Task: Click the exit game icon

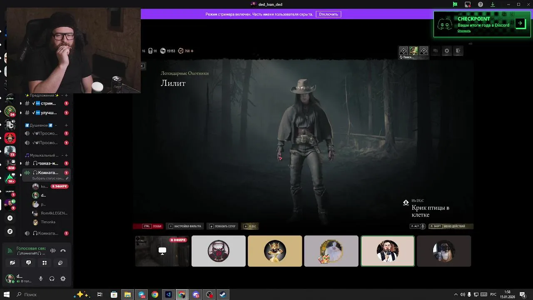Action: (458, 51)
